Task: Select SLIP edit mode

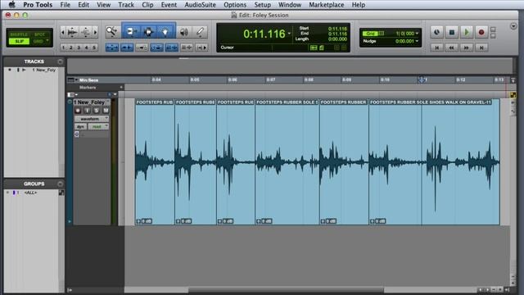Action: pyautogui.click(x=19, y=41)
